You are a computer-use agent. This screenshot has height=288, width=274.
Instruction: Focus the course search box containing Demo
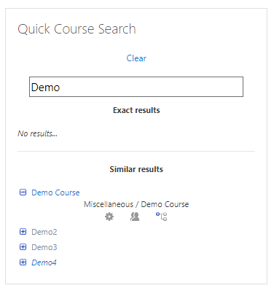coord(136,87)
